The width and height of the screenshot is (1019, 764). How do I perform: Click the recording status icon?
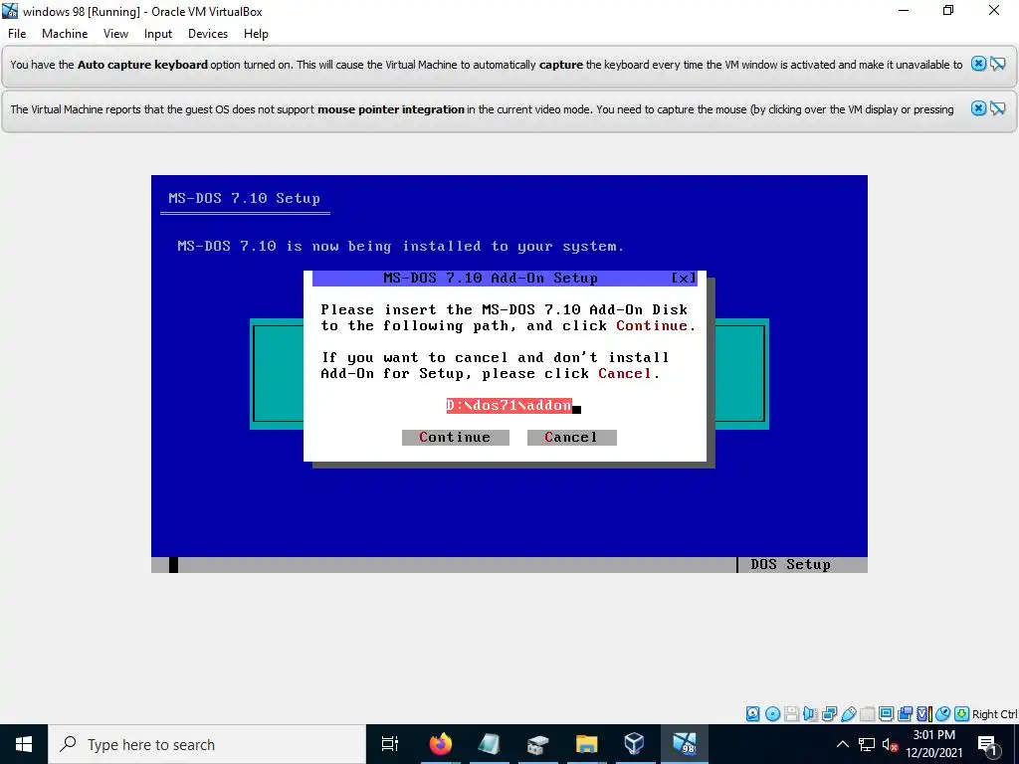point(906,714)
